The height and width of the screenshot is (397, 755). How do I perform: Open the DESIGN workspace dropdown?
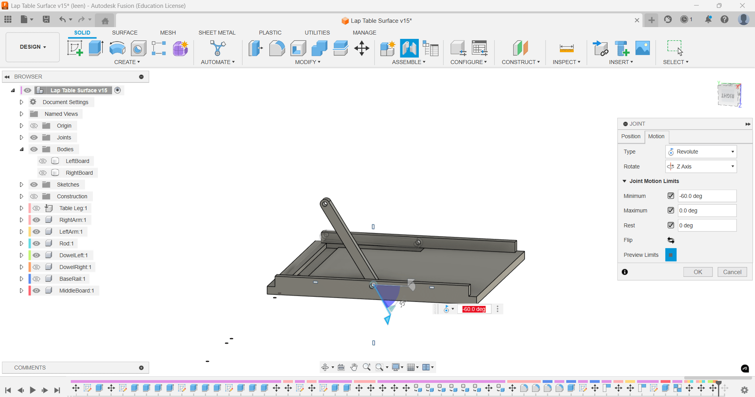point(33,47)
